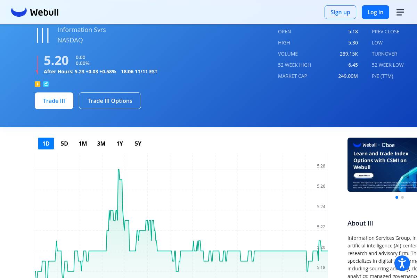The image size is (417, 278).
Task: Switch chart to 5D range
Action: (x=64, y=144)
